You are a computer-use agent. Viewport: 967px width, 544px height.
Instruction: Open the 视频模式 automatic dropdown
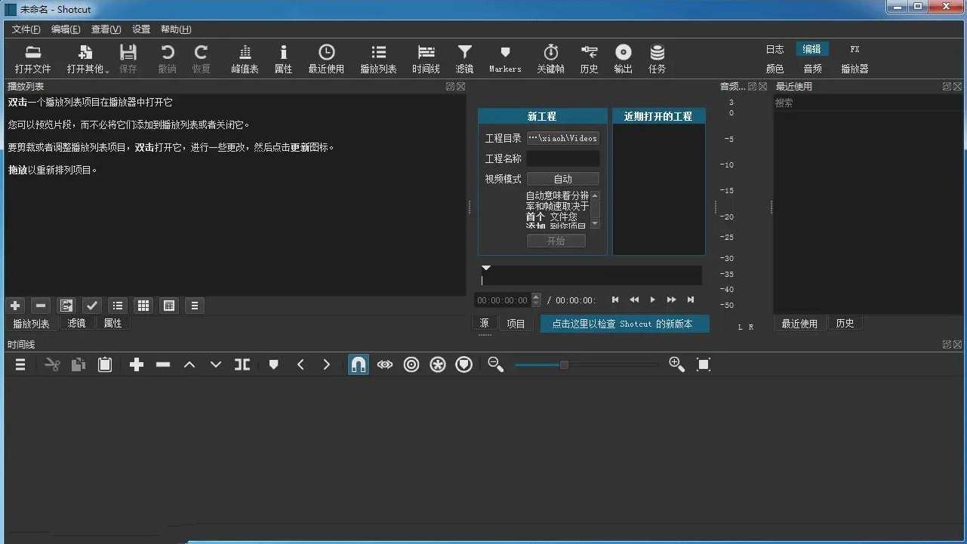pyautogui.click(x=562, y=178)
